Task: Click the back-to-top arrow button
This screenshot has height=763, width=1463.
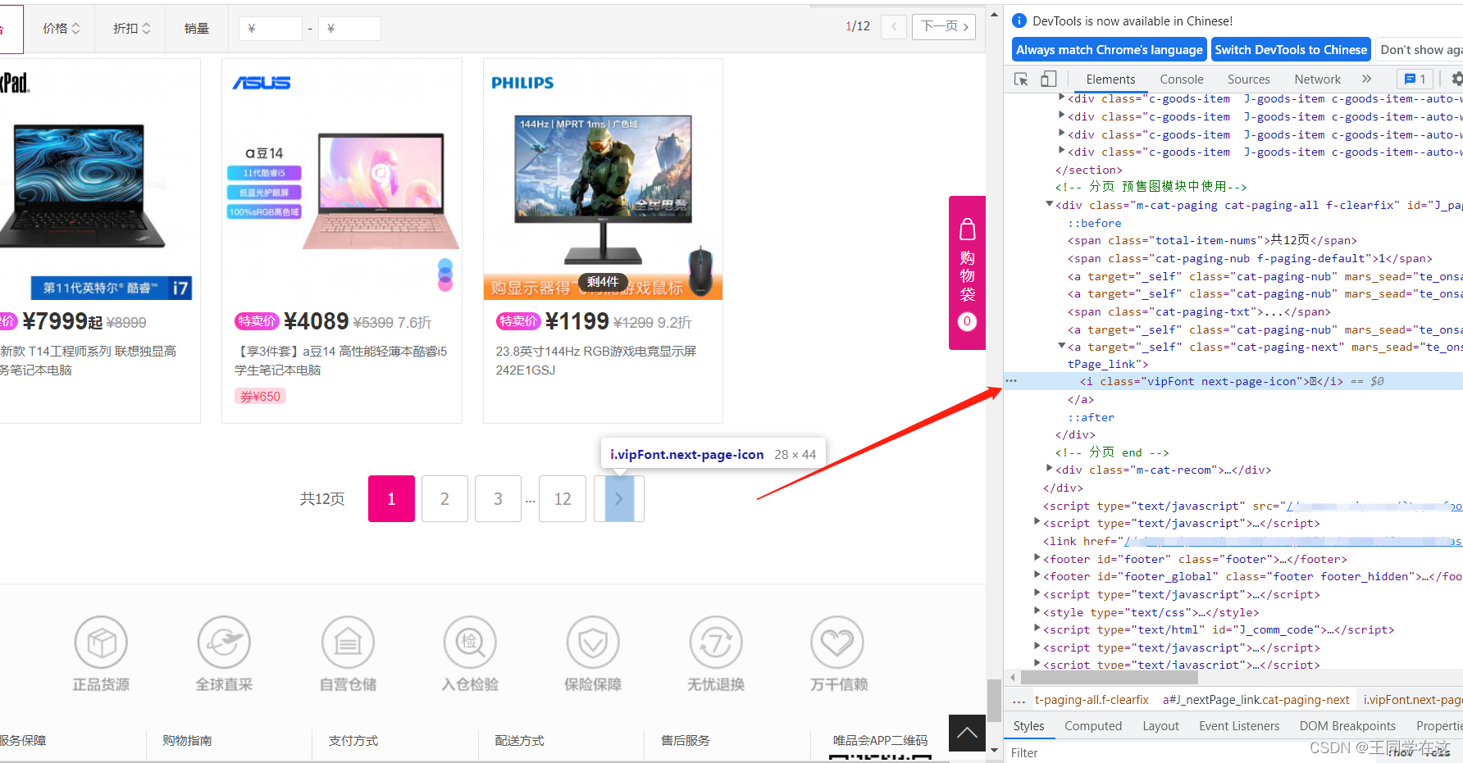Action: [x=967, y=733]
